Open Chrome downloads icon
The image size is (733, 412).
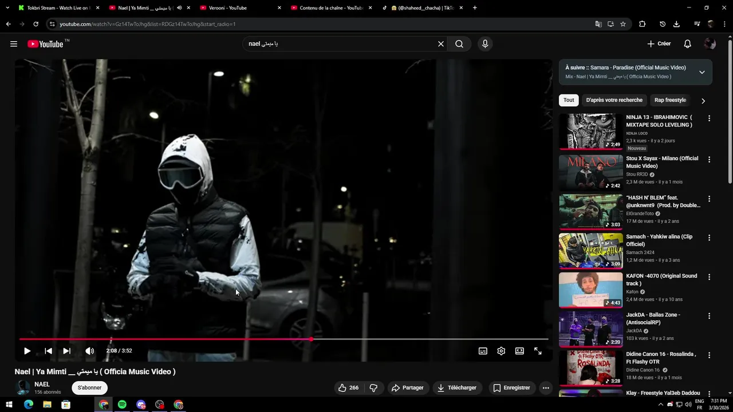click(x=676, y=24)
